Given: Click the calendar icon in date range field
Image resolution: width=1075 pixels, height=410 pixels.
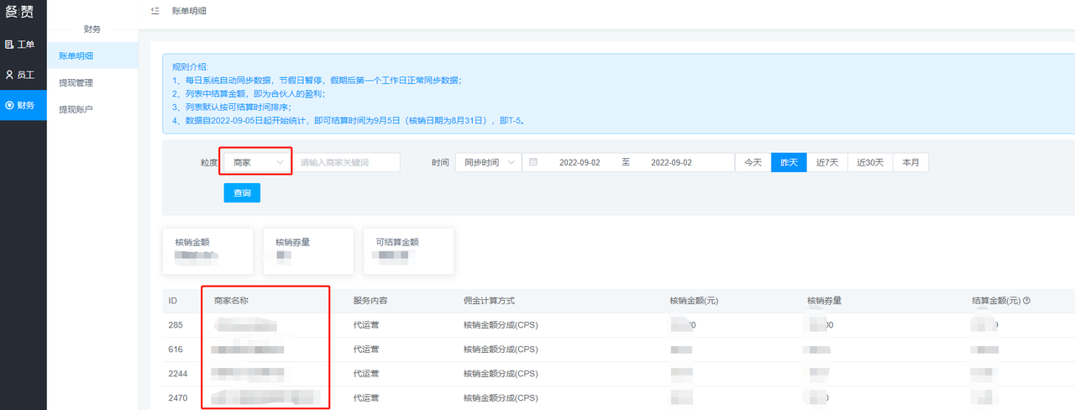Looking at the screenshot, I should click(x=533, y=162).
